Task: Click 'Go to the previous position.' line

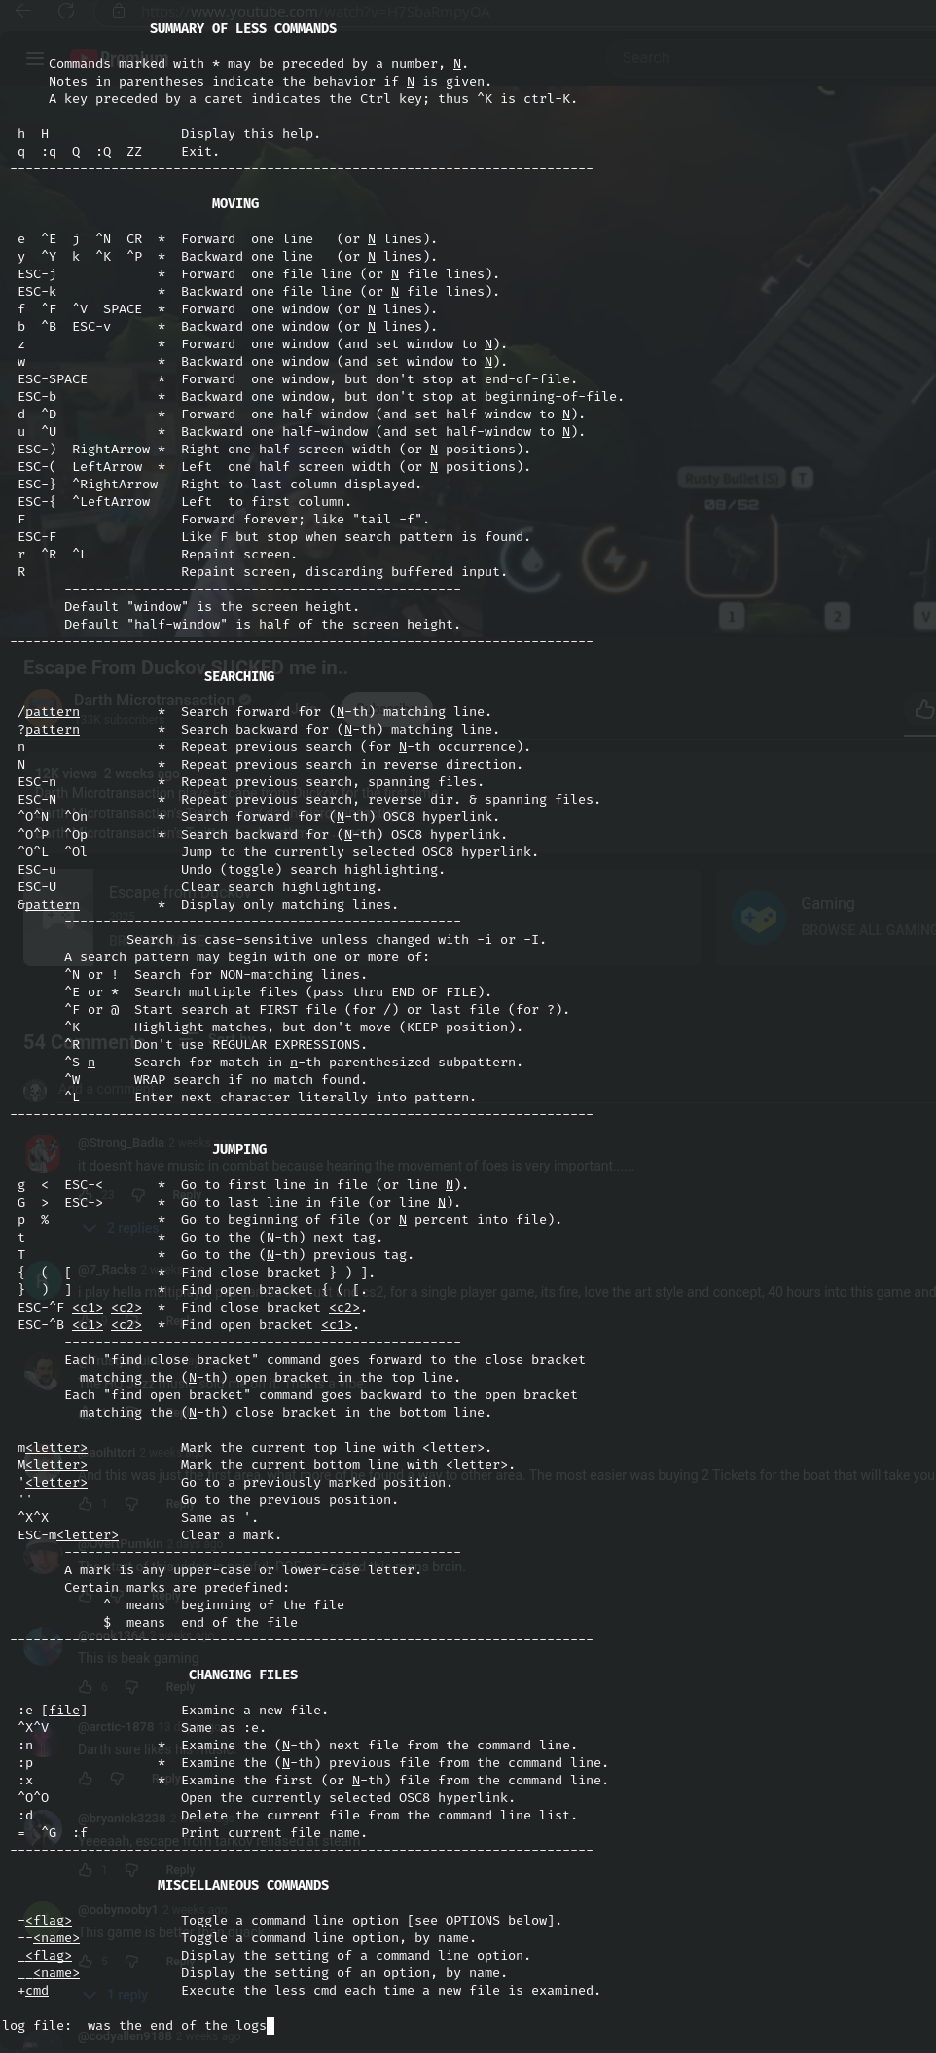Action: 289,1499
